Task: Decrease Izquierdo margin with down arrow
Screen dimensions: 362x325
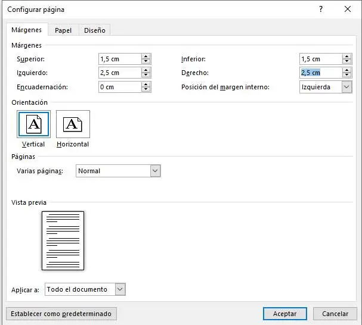Action: pos(146,75)
